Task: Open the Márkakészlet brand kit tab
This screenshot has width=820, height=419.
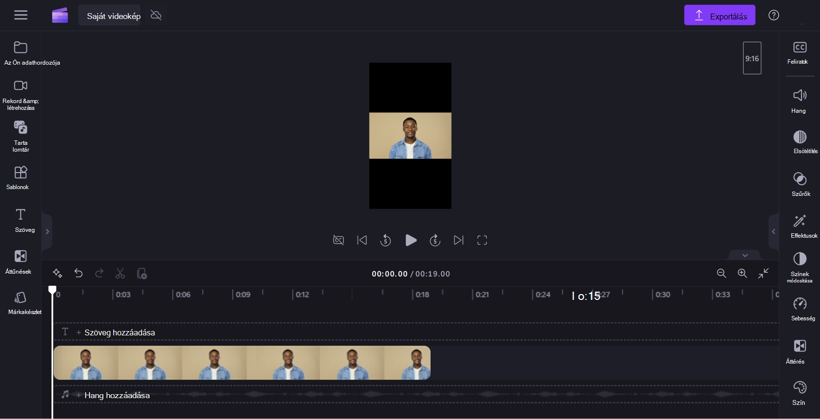Action: [21, 303]
